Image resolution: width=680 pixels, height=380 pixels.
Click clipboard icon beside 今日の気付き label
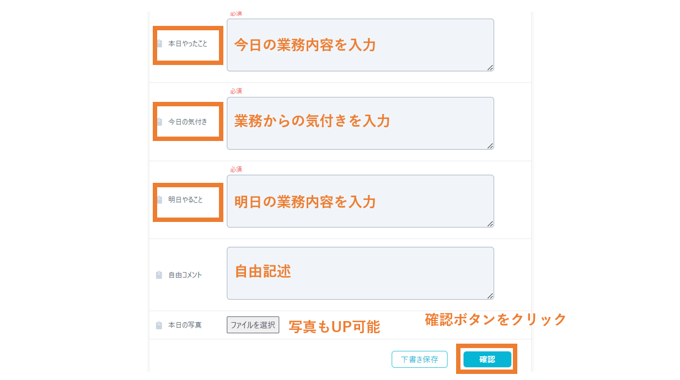pyautogui.click(x=159, y=122)
